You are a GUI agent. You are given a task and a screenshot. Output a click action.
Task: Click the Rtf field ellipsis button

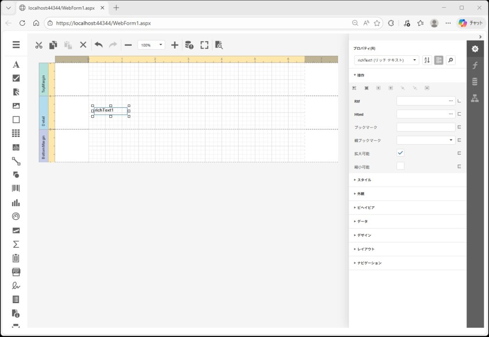[x=450, y=101]
